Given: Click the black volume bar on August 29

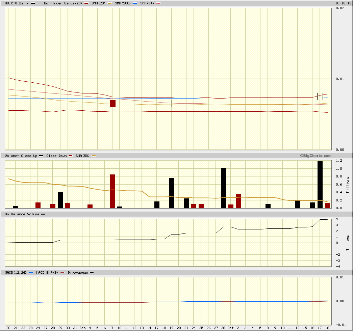Looking at the screenshot, I should pos(60,200).
